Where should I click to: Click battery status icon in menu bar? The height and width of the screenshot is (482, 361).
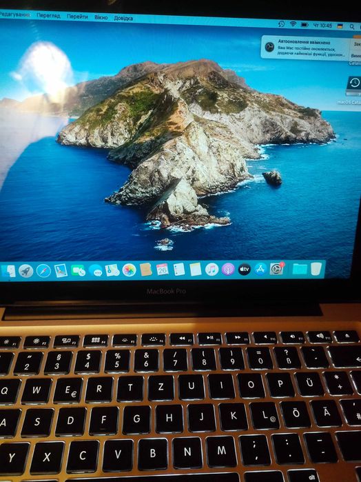[305, 25]
